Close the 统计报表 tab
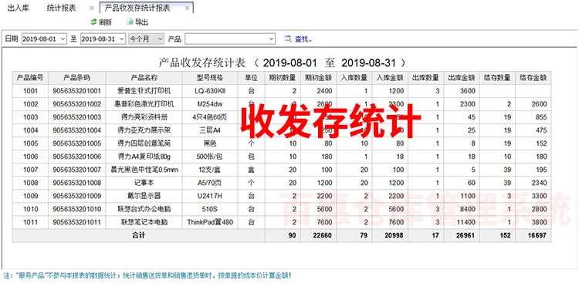579x283 pixels. coord(92,8)
